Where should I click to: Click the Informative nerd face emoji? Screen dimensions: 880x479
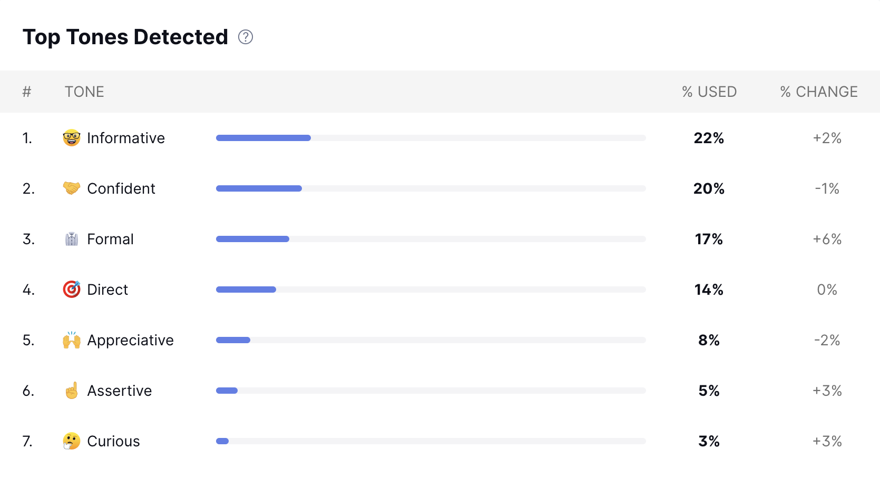click(x=72, y=138)
